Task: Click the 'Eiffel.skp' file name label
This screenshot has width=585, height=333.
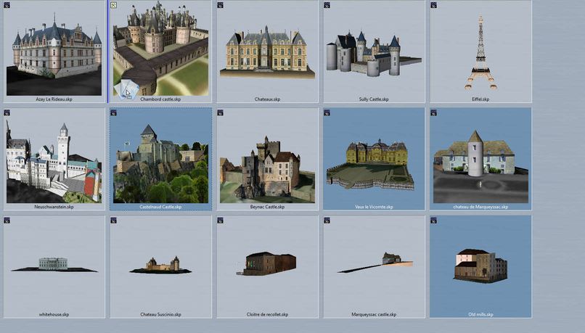Action: [x=480, y=99]
